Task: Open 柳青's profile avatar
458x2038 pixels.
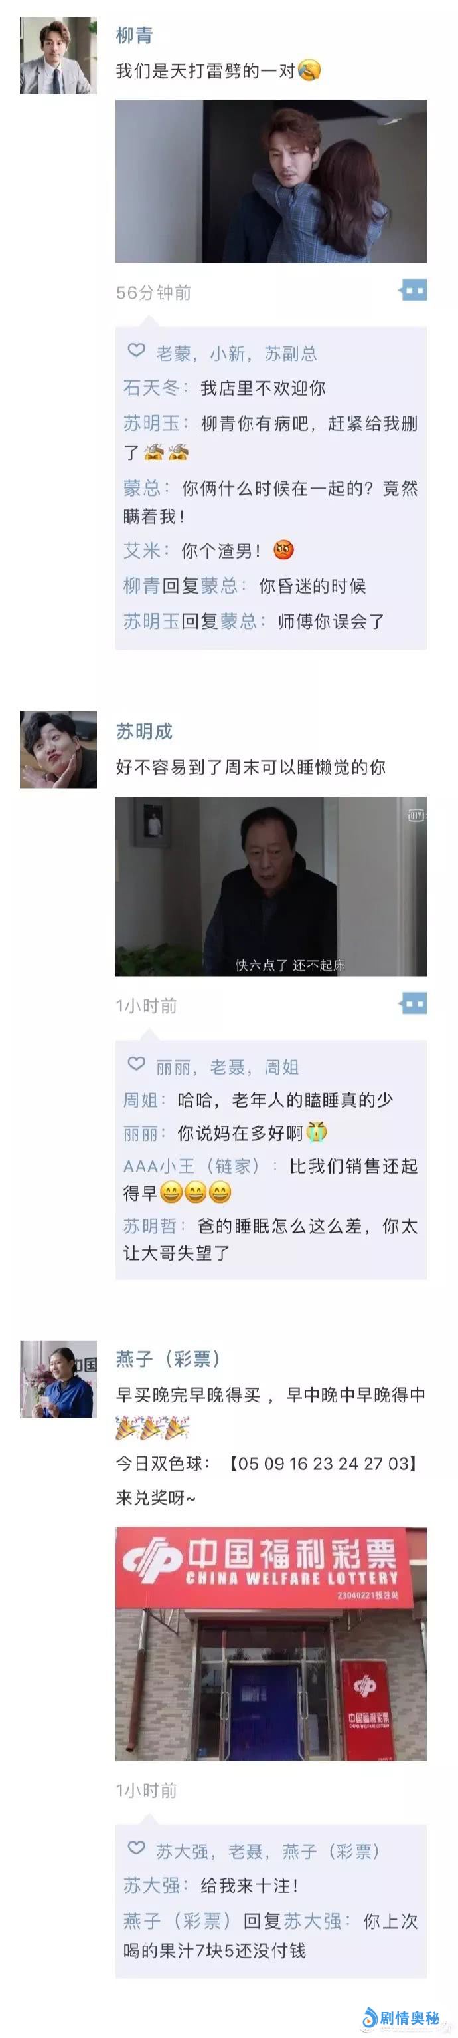Action: (58, 55)
